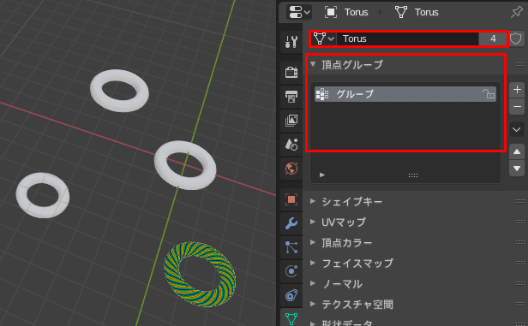Open the Modifier properties wrench tab
Viewport: 528px width, 326px height.
[x=291, y=223]
